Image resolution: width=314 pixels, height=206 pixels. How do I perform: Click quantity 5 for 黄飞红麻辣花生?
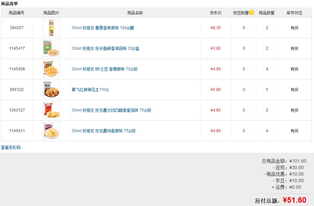267,90
